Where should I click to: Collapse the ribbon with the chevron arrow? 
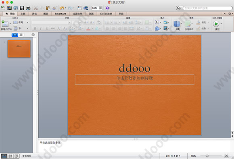225,14
